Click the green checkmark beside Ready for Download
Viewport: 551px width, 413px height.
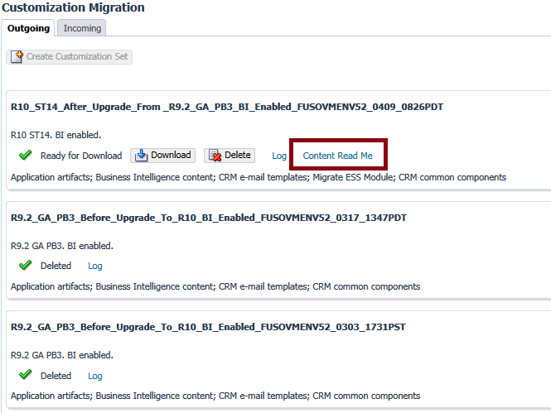pyautogui.click(x=25, y=156)
